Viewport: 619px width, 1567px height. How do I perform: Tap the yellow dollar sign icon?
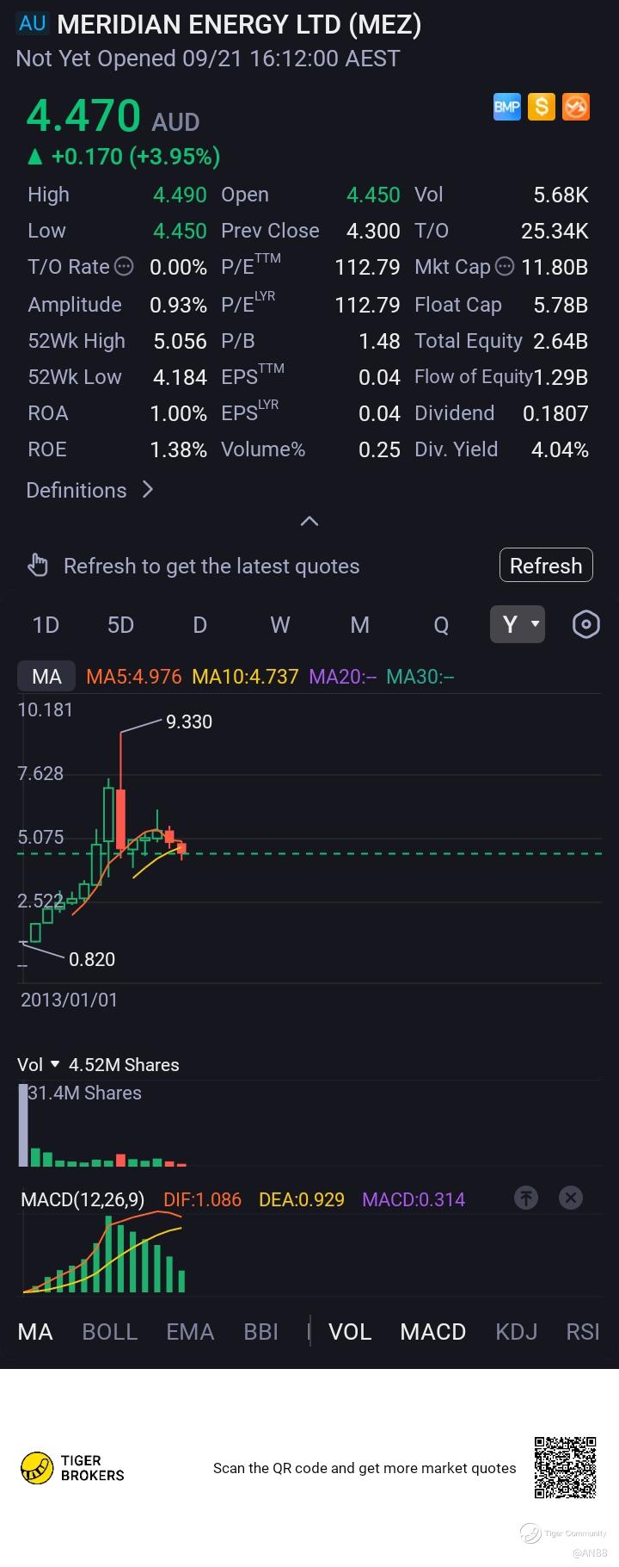click(542, 107)
